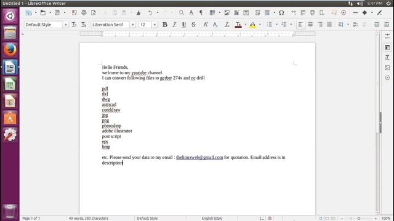Apply superscript formatting

point(205,25)
